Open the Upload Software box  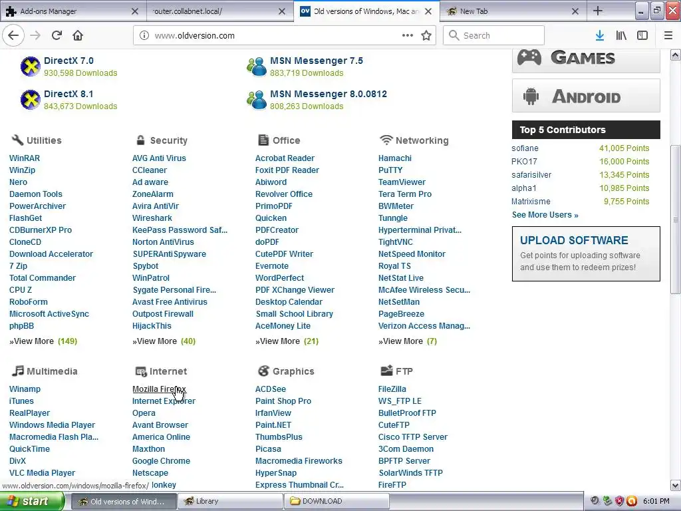click(586, 254)
